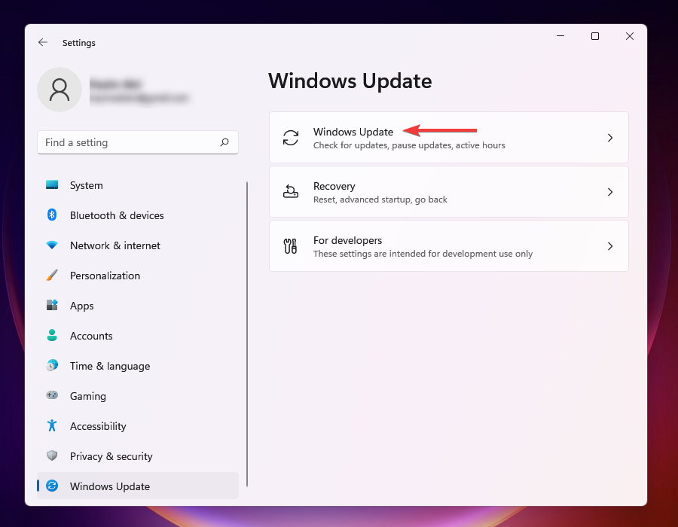Click the blurred account name text
This screenshot has width=678, height=527.
115,84
